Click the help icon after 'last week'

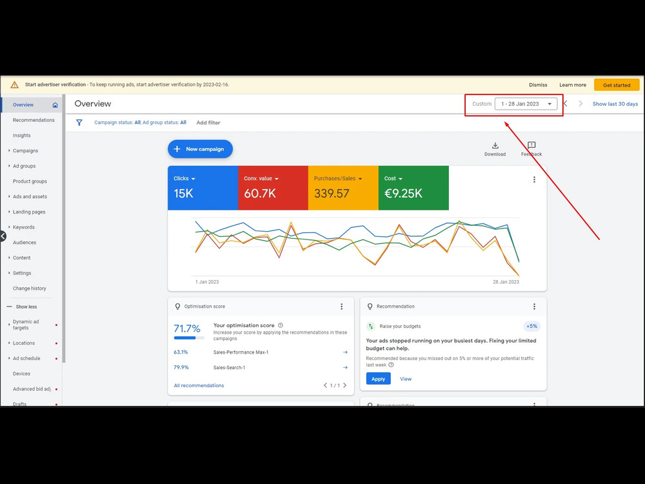click(x=392, y=365)
